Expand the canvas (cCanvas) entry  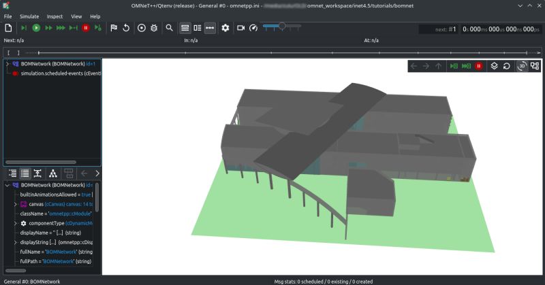[x=15, y=205]
